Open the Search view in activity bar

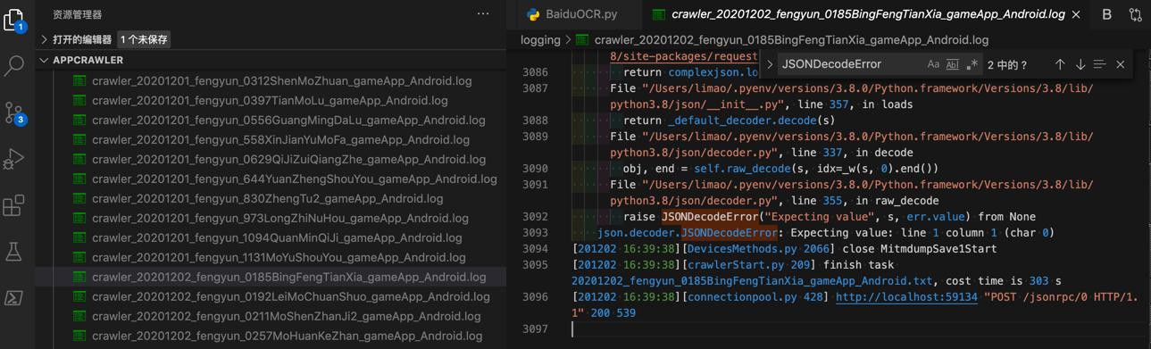click(14, 65)
